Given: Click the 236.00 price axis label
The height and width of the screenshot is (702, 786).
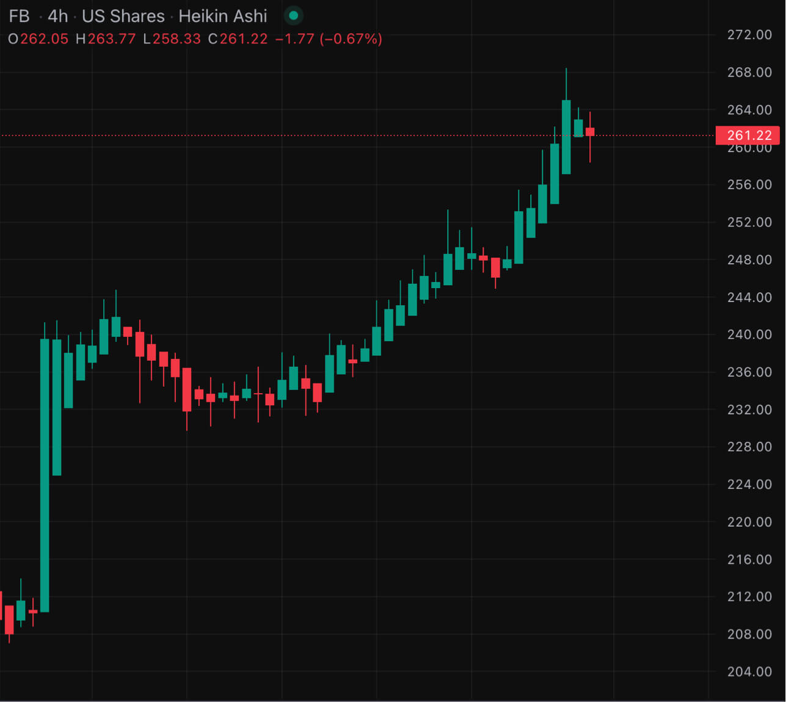Looking at the screenshot, I should (749, 372).
